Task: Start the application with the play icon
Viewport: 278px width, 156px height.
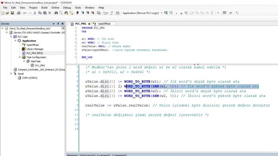Action: click(x=176, y=13)
